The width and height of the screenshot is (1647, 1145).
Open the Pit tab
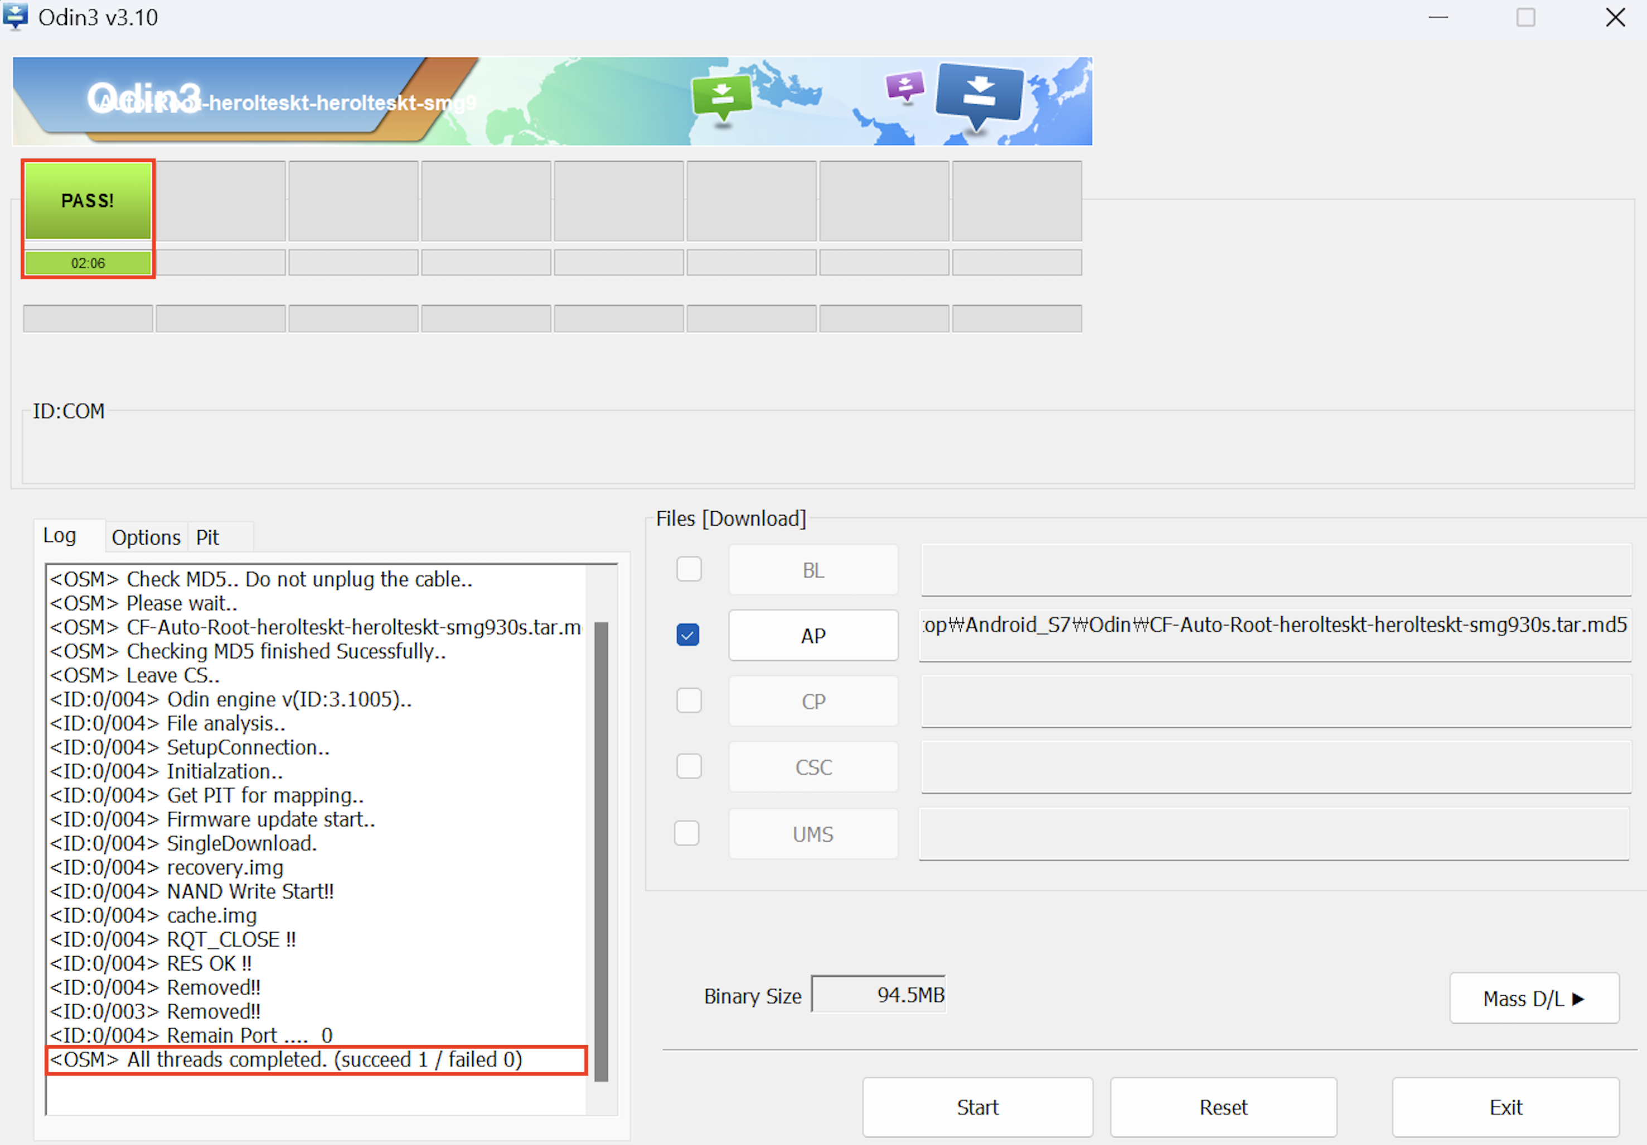207,537
